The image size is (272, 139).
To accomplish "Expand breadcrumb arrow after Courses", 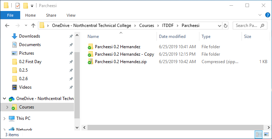I will coord(158,26).
